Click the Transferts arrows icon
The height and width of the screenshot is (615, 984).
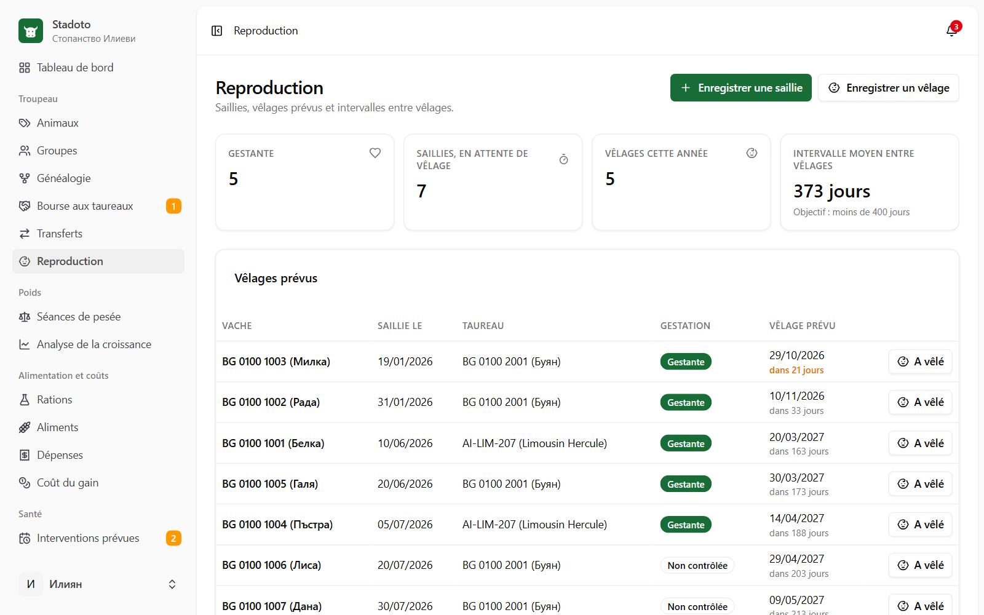pyautogui.click(x=25, y=234)
